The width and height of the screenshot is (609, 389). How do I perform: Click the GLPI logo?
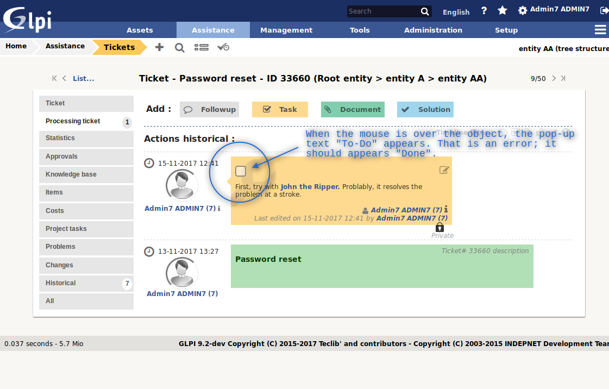tap(27, 18)
